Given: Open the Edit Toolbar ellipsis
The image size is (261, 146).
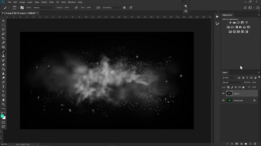Looking at the screenshot, I should coord(3,108).
